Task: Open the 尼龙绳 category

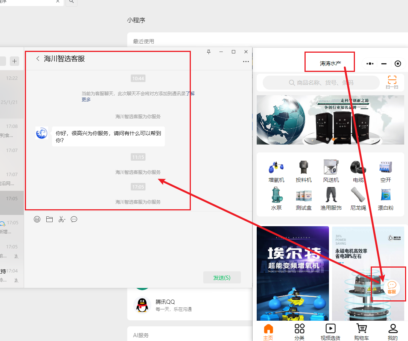Action: 358,199
